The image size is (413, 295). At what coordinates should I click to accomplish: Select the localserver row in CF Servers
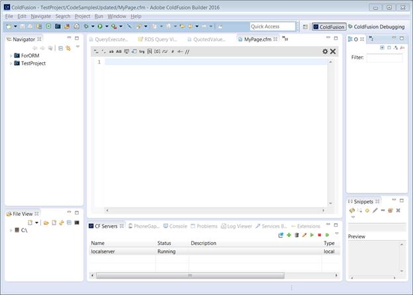(x=214, y=251)
